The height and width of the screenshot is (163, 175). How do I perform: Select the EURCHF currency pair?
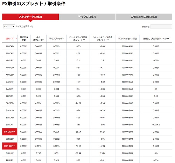[10, 125]
